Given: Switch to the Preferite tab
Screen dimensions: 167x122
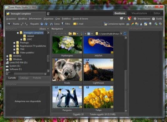Looking at the screenshot, I should coord(37,78).
